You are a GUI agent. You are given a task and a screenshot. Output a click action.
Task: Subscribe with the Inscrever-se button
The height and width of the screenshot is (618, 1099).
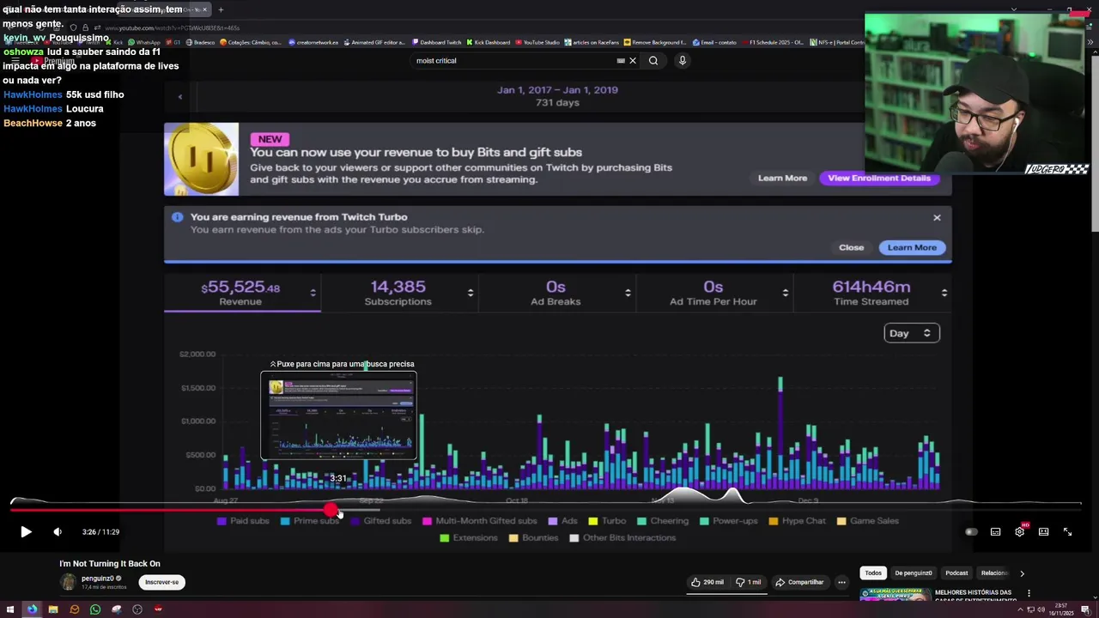pos(162,582)
